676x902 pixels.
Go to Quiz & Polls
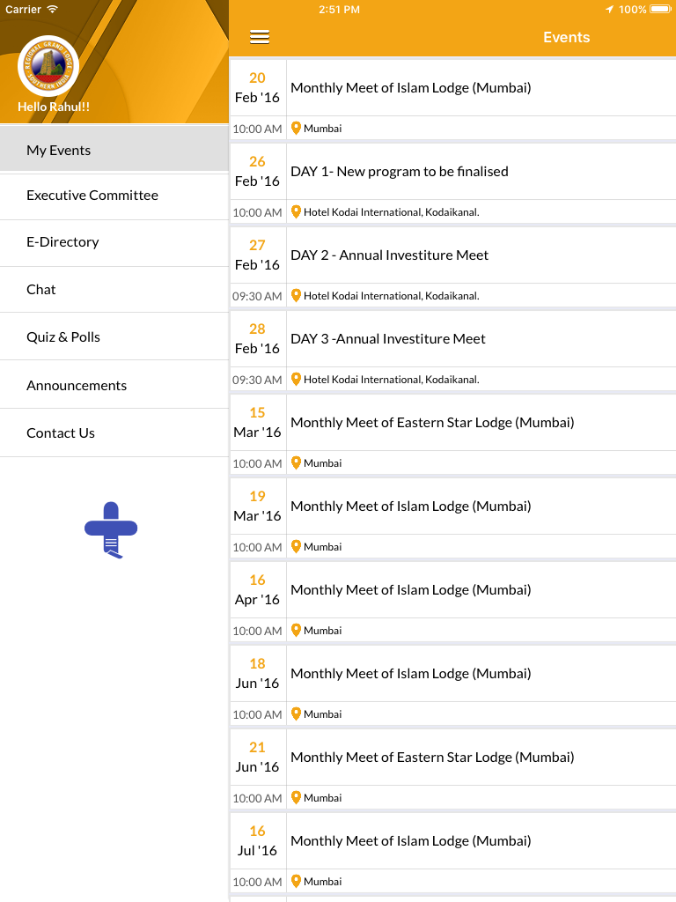[114, 337]
